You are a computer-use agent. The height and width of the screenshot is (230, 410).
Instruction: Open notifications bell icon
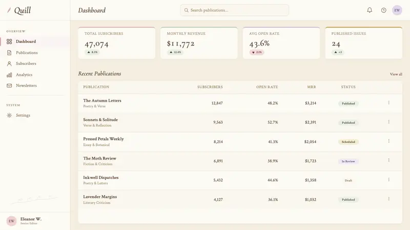pos(370,10)
